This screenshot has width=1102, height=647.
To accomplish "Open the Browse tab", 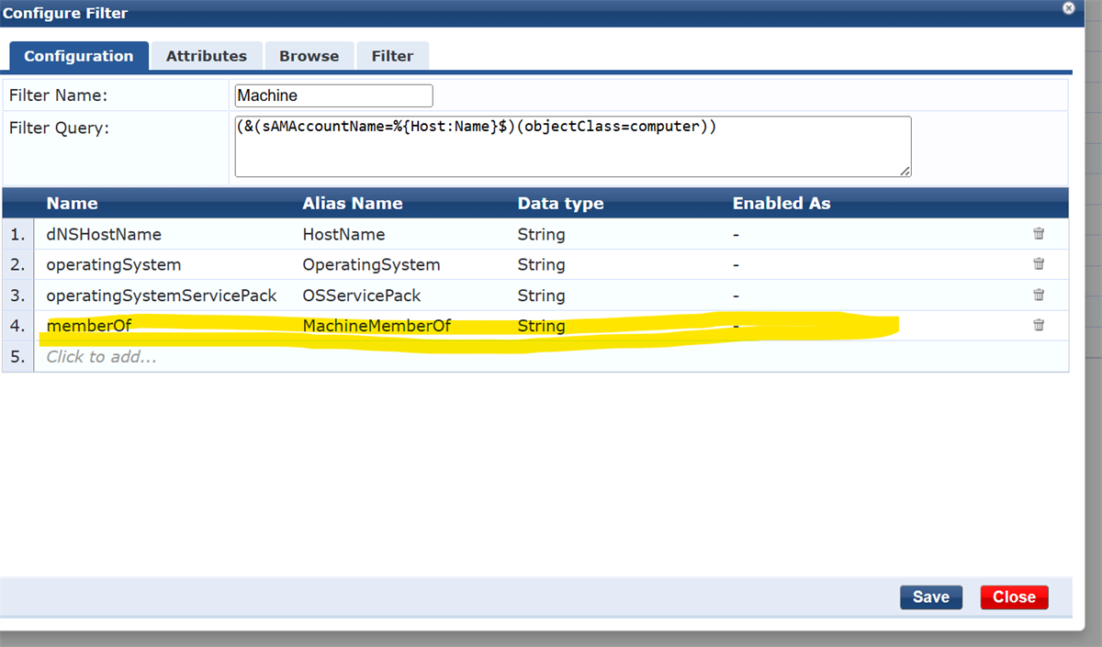I will pyautogui.click(x=309, y=56).
